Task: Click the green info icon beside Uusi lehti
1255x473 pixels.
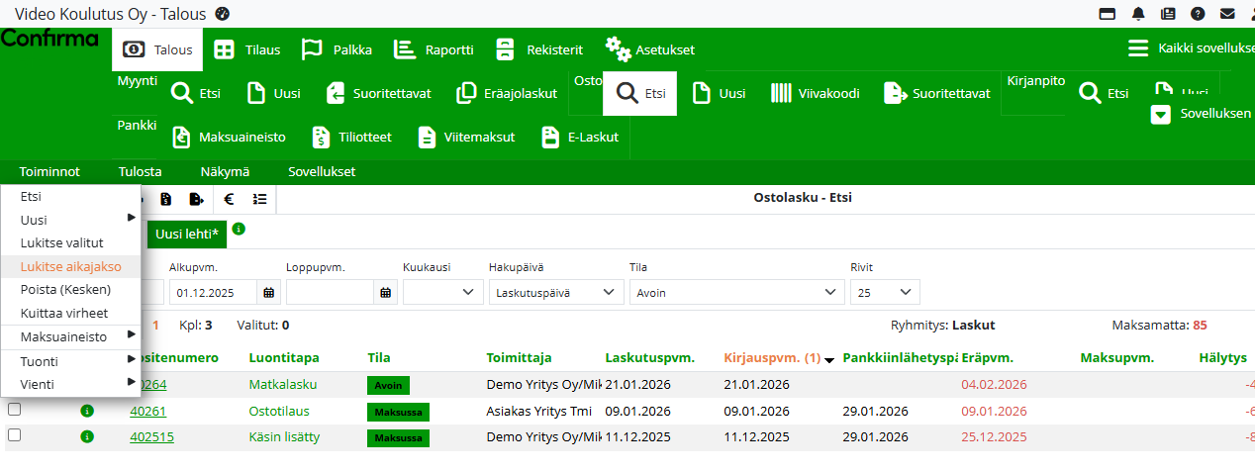Action: (239, 230)
